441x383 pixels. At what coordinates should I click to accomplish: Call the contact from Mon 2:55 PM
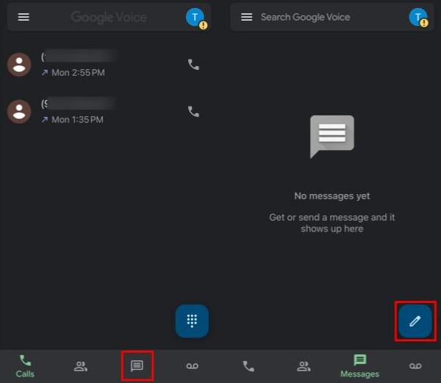(x=193, y=65)
